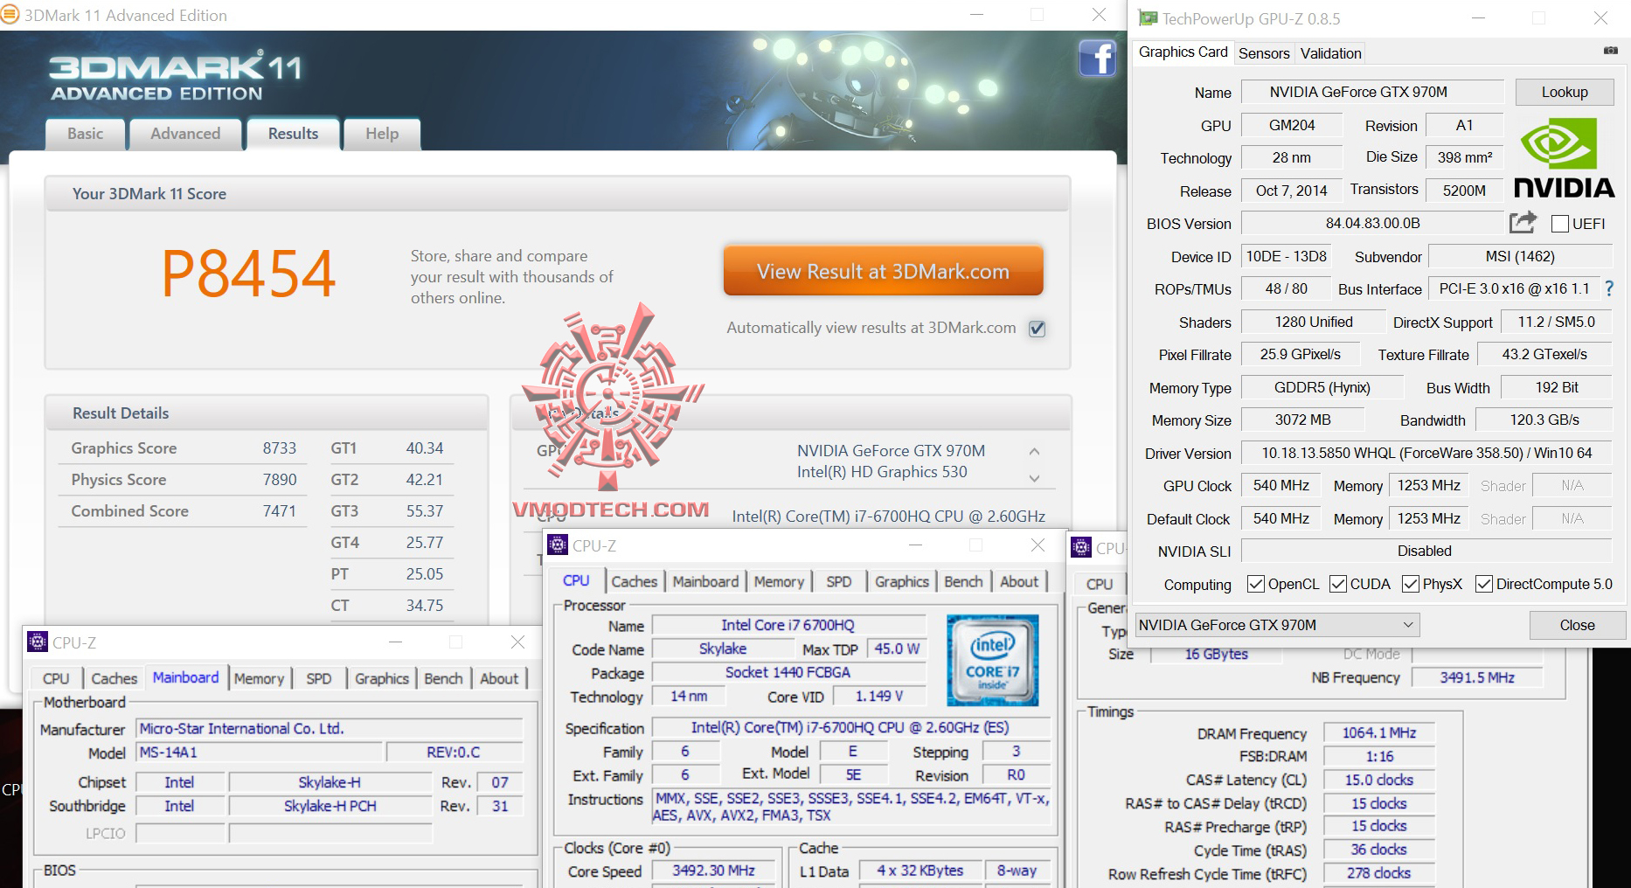
Task: Click the Combined Score value 7471
Action: point(280,511)
